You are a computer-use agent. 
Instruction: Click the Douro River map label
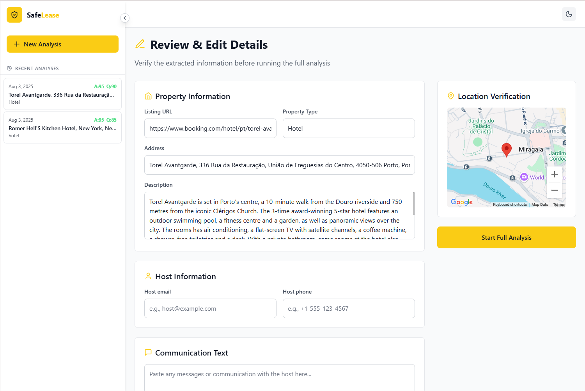495,191
